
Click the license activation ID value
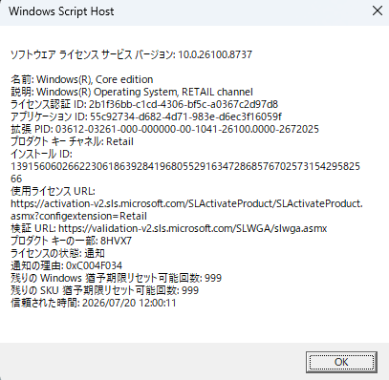pos(184,104)
